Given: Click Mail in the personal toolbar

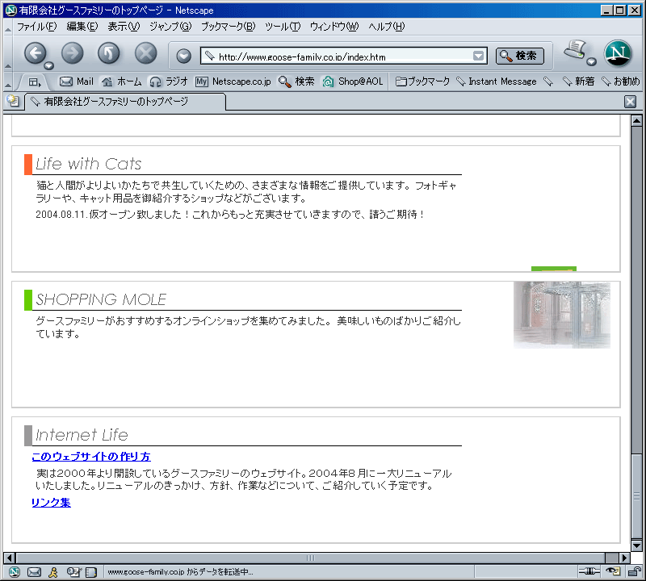Looking at the screenshot, I should 77,82.
